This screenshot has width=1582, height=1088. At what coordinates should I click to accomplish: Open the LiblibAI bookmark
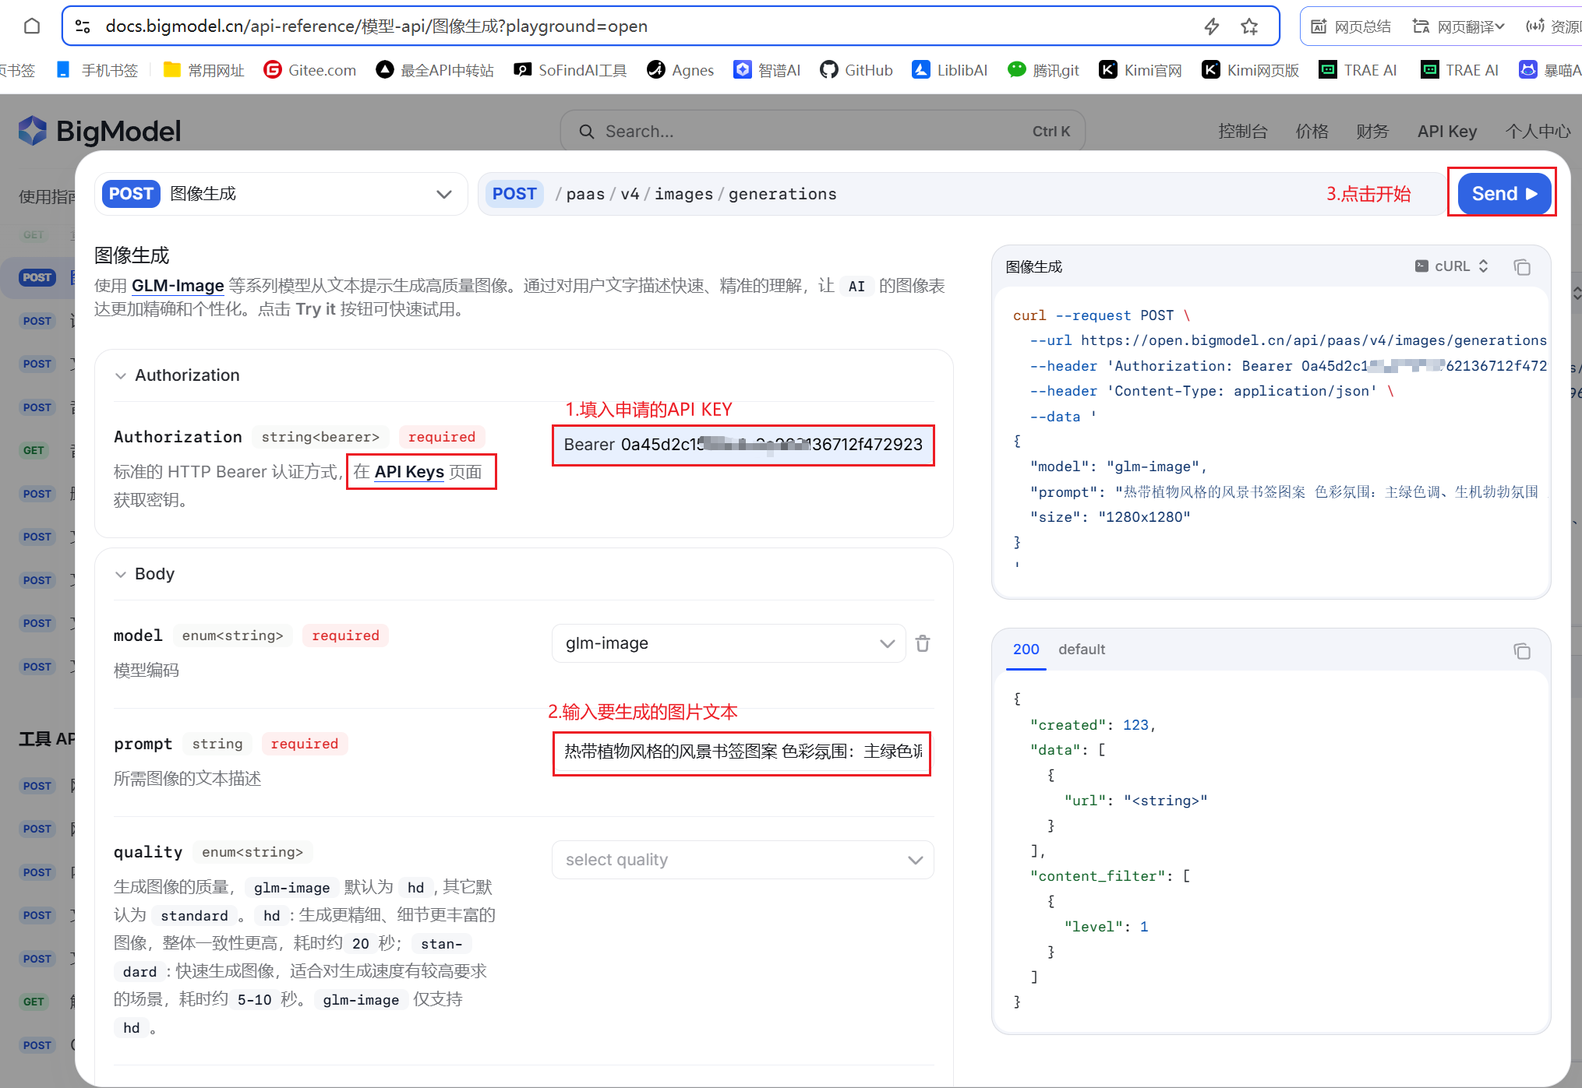click(950, 70)
